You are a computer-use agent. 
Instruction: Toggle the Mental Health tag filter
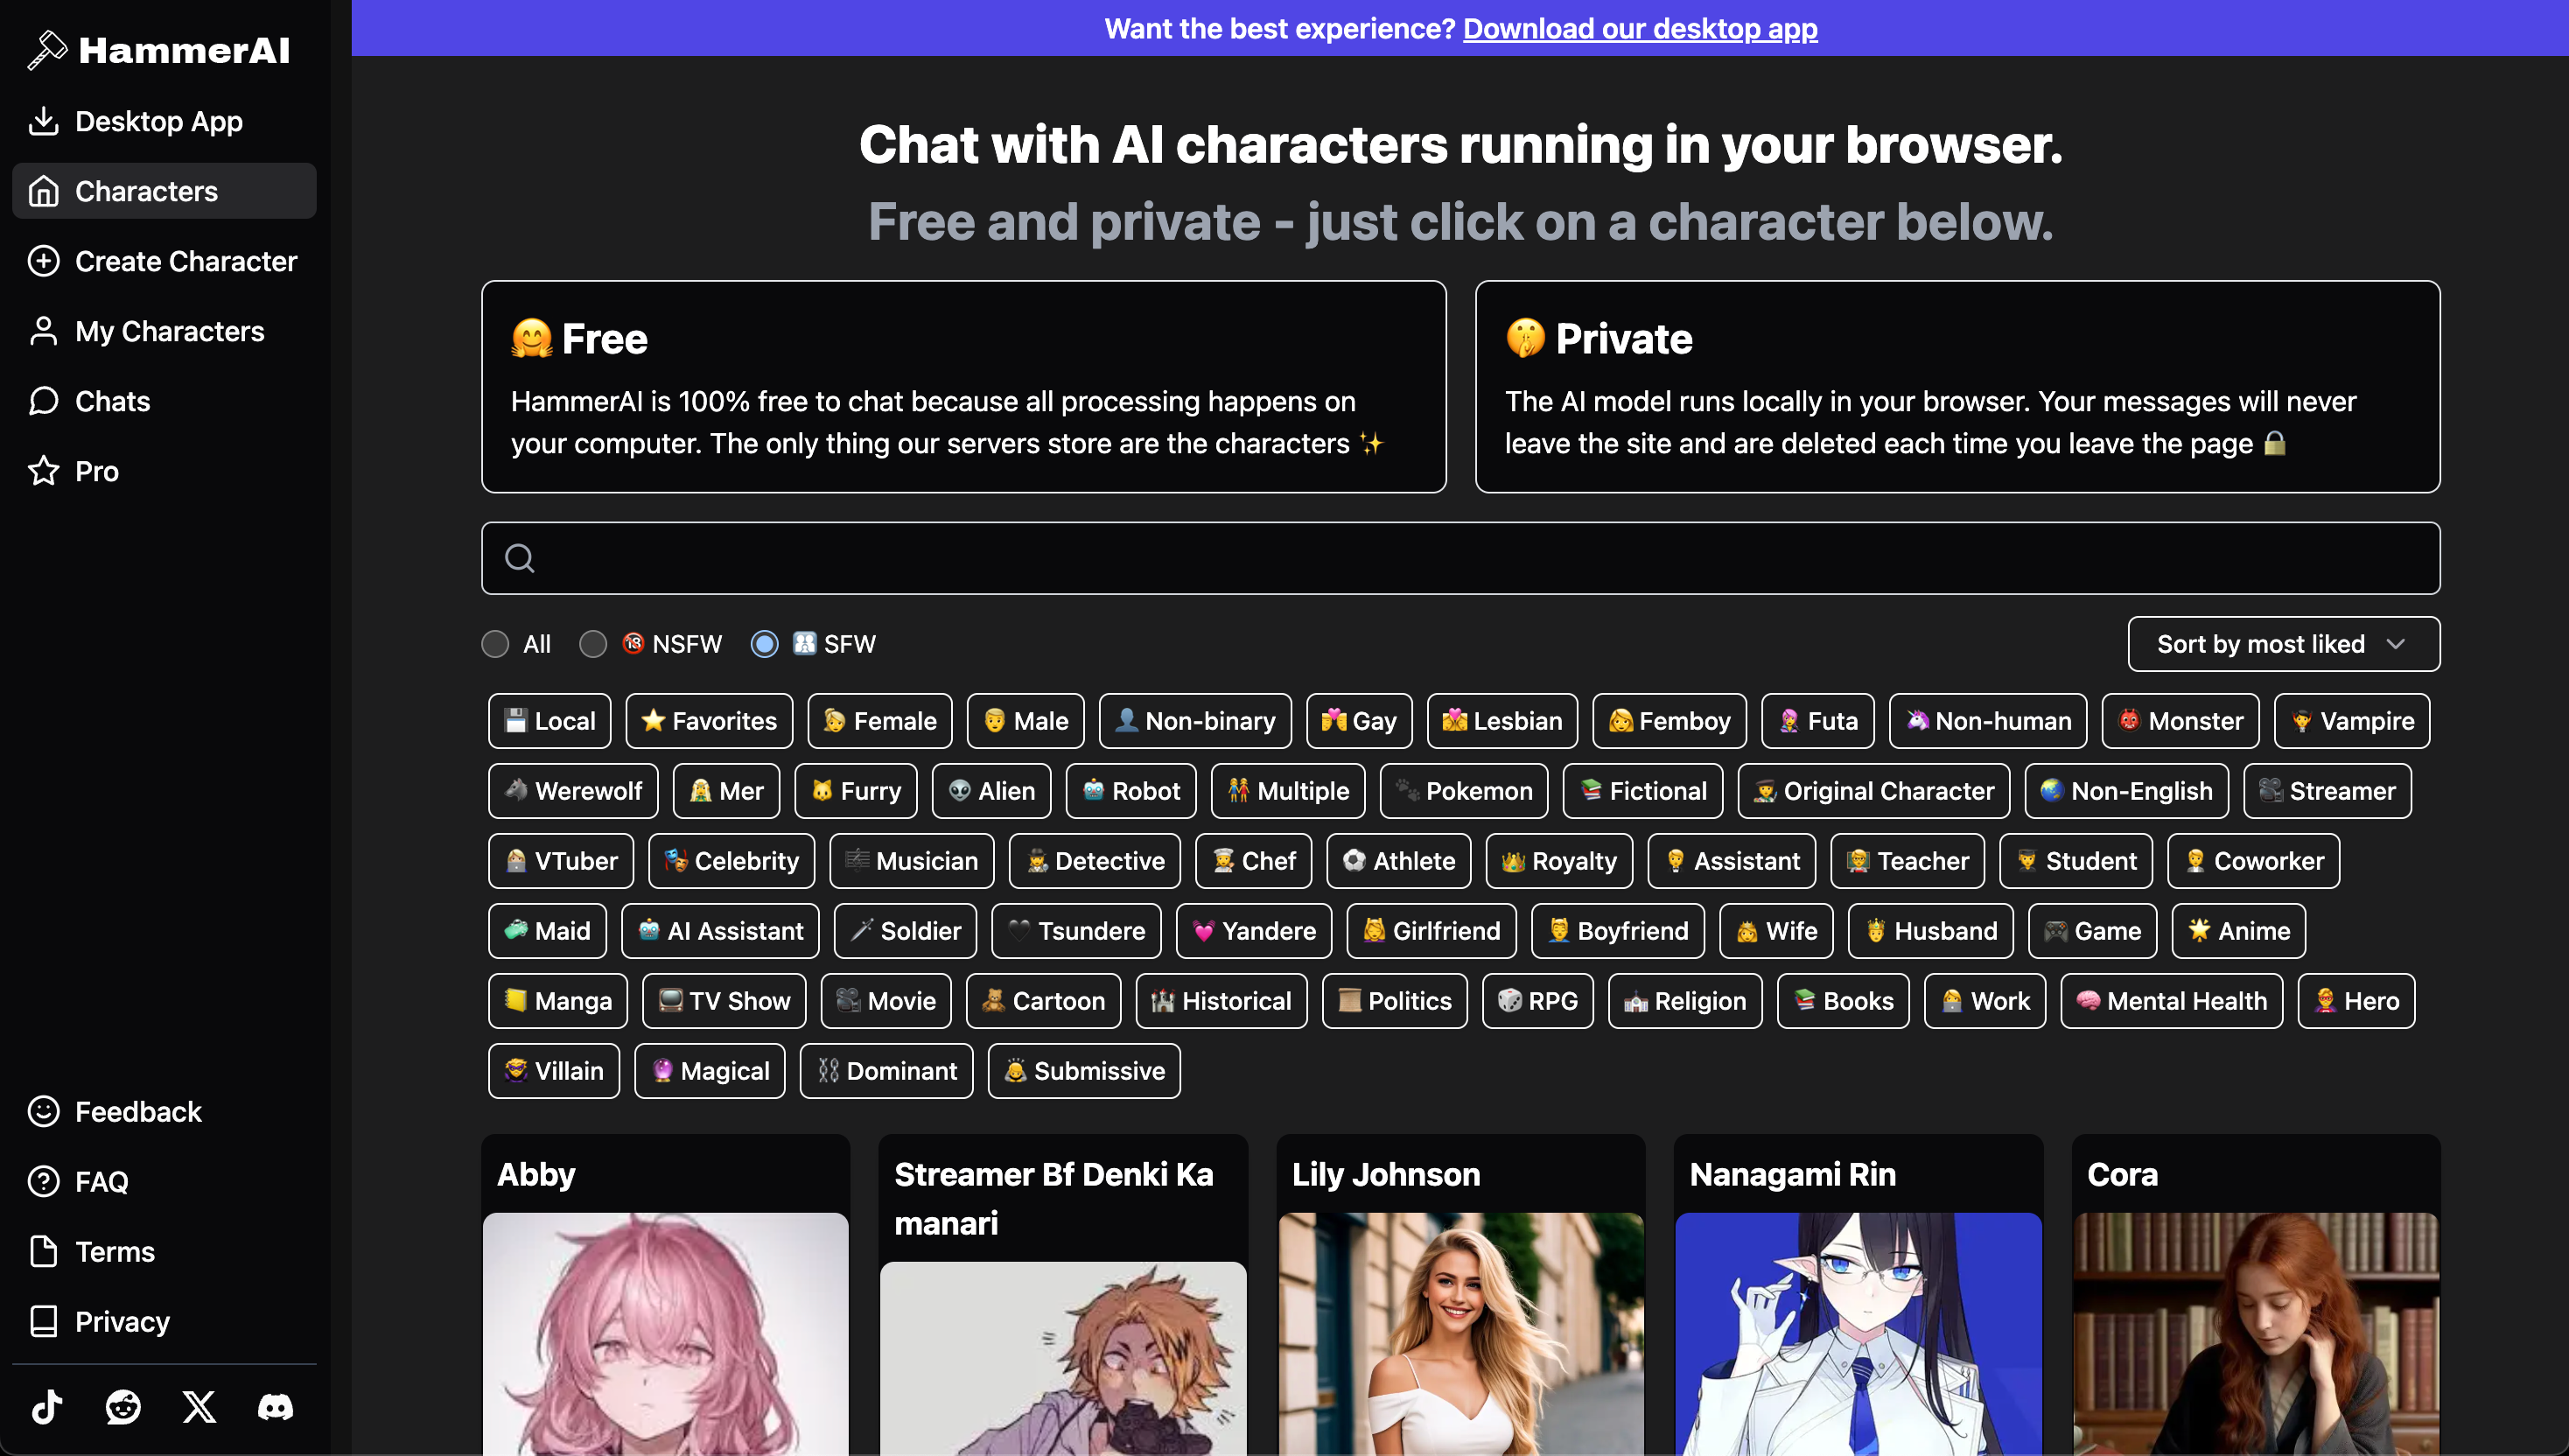[2171, 1001]
